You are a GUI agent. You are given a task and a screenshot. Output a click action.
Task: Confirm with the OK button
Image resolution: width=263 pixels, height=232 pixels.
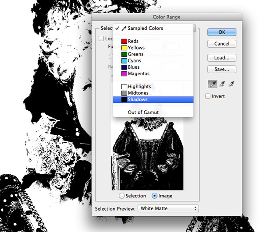[222, 32]
